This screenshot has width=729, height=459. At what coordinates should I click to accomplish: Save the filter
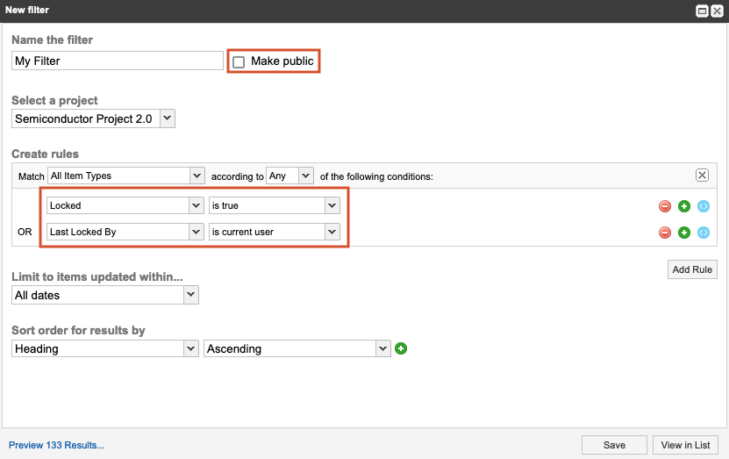(x=614, y=445)
